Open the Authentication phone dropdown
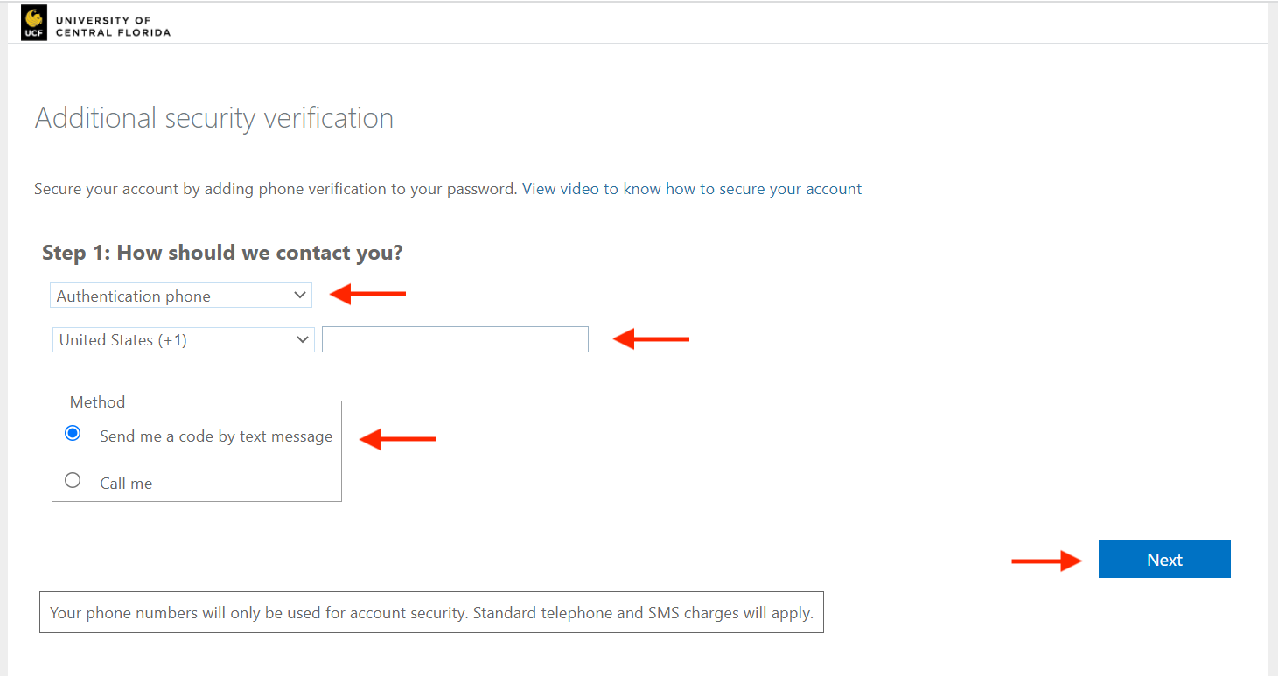Screen dimensions: 1278x676 (x=180, y=296)
